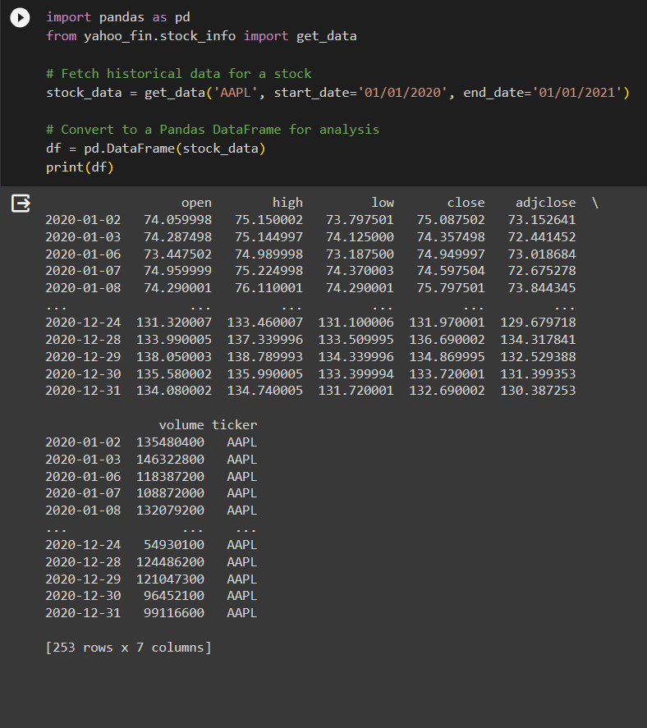The width and height of the screenshot is (647, 728).
Task: Run the code cell with play button
Action: coord(20,17)
